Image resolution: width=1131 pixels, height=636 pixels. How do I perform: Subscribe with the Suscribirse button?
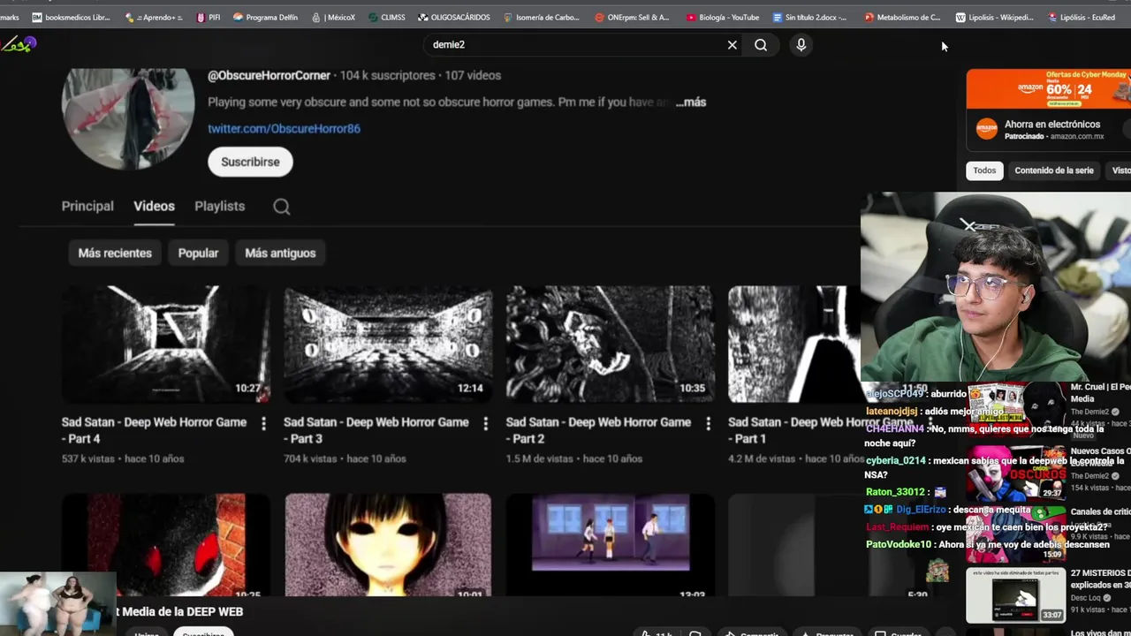point(250,162)
